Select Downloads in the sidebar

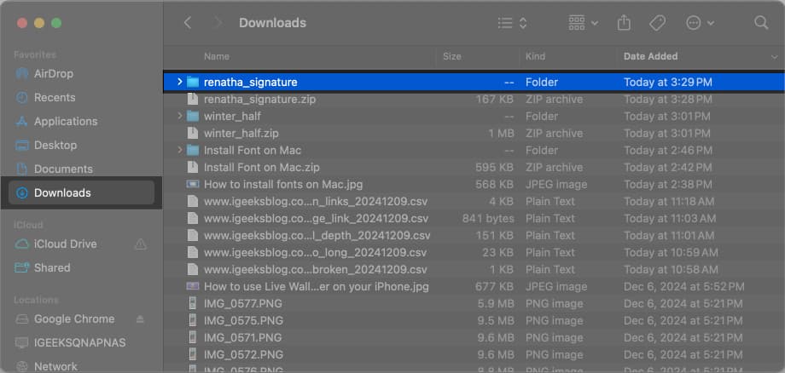click(82, 192)
